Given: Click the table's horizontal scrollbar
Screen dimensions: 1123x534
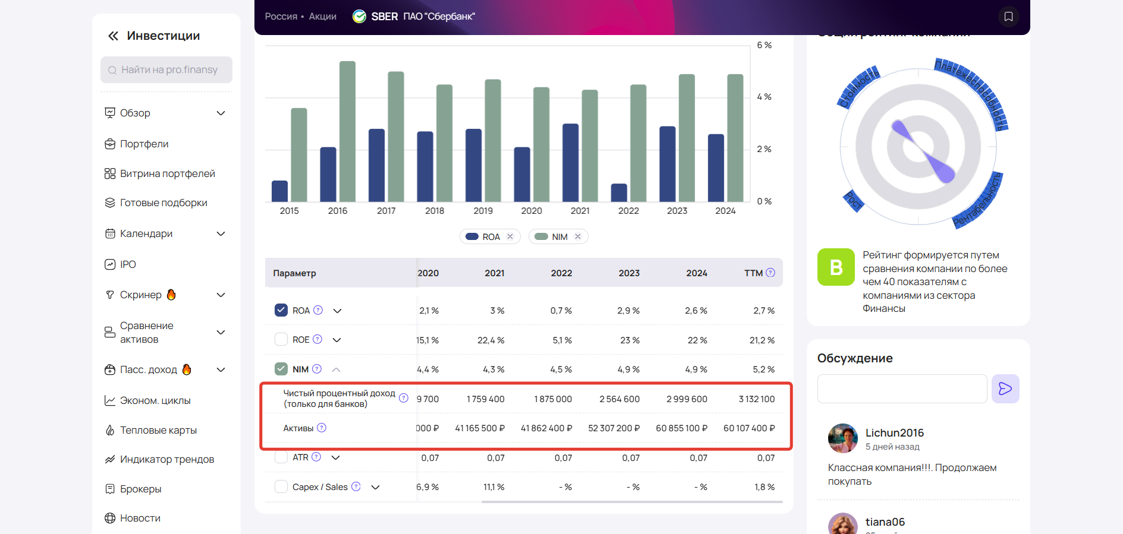Looking at the screenshot, I should tap(632, 502).
